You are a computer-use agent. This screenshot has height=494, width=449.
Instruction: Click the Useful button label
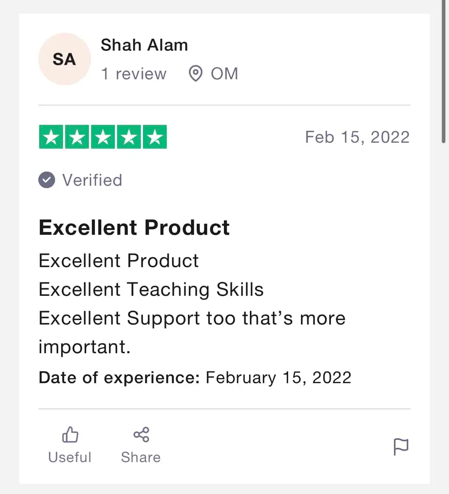click(70, 457)
